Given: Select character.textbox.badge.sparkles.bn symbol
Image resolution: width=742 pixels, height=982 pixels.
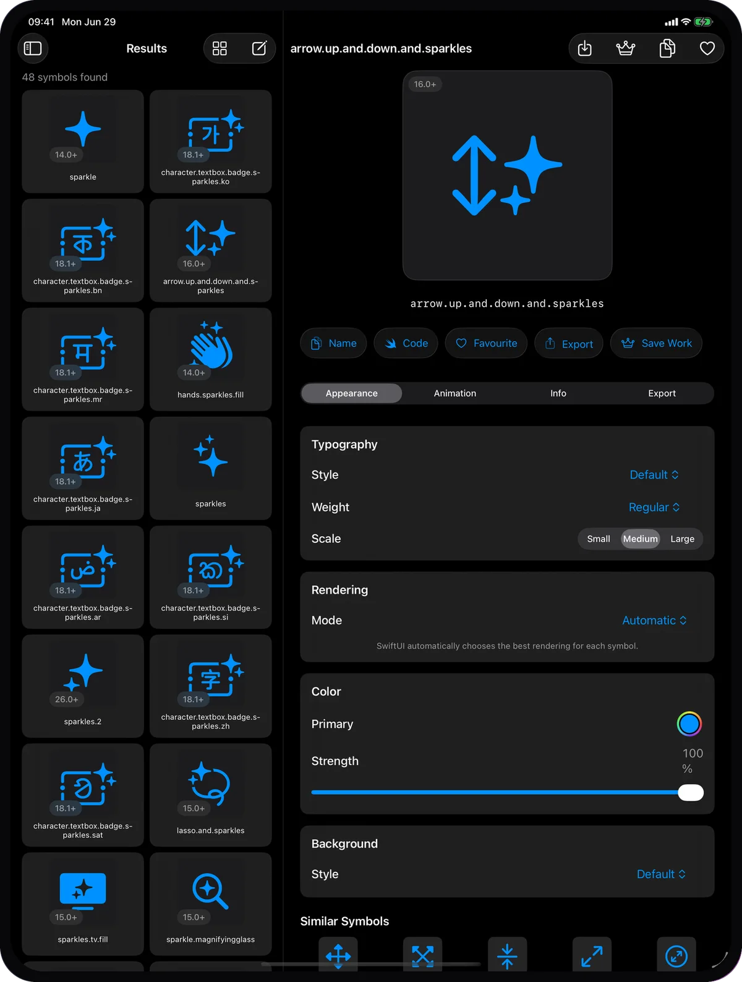Looking at the screenshot, I should click(x=83, y=250).
